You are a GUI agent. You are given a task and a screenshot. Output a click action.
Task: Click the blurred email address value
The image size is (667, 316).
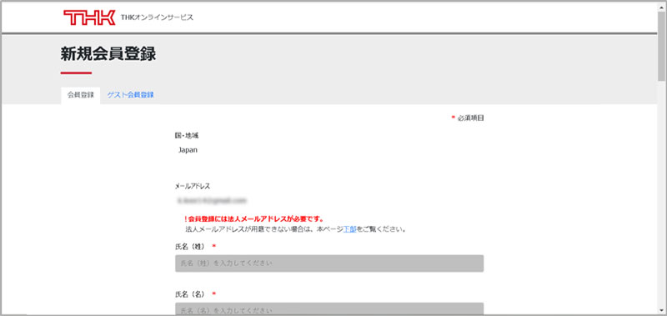pos(212,200)
